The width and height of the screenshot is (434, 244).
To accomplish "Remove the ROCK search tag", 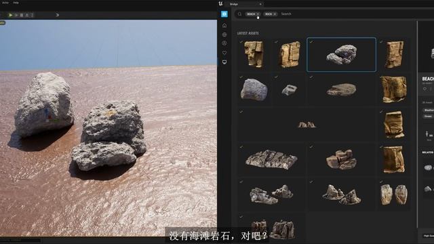I will [x=275, y=14].
